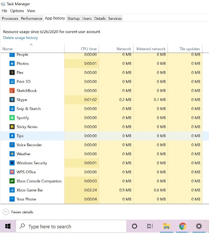Switch to the Startup tab
Screen dimensions: 209x236
73,18
